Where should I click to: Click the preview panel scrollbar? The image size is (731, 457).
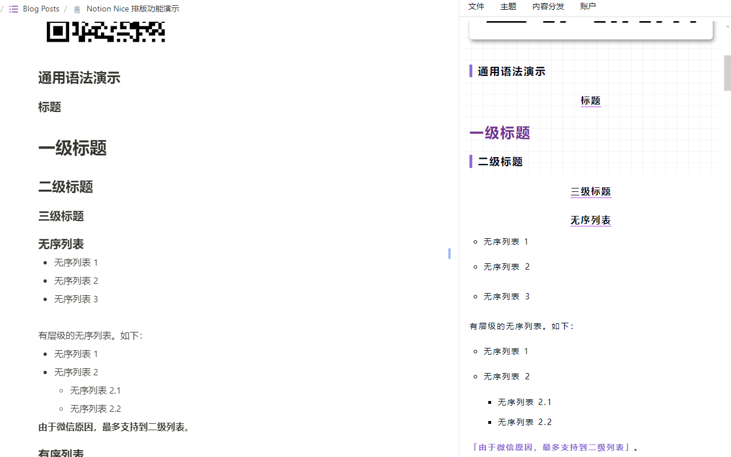(x=726, y=73)
